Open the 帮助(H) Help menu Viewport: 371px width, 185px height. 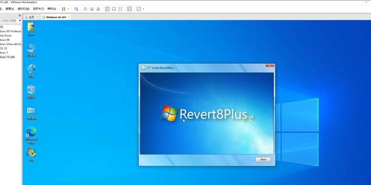click(51, 9)
